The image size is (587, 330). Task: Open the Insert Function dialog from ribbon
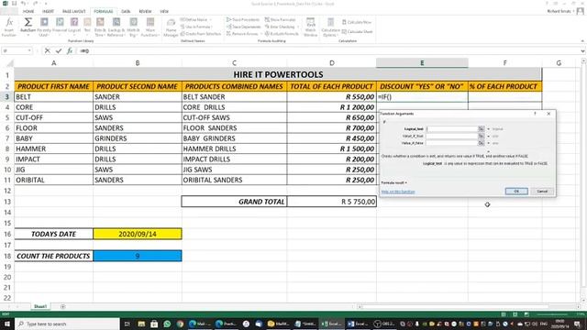pyautogui.click(x=8, y=27)
